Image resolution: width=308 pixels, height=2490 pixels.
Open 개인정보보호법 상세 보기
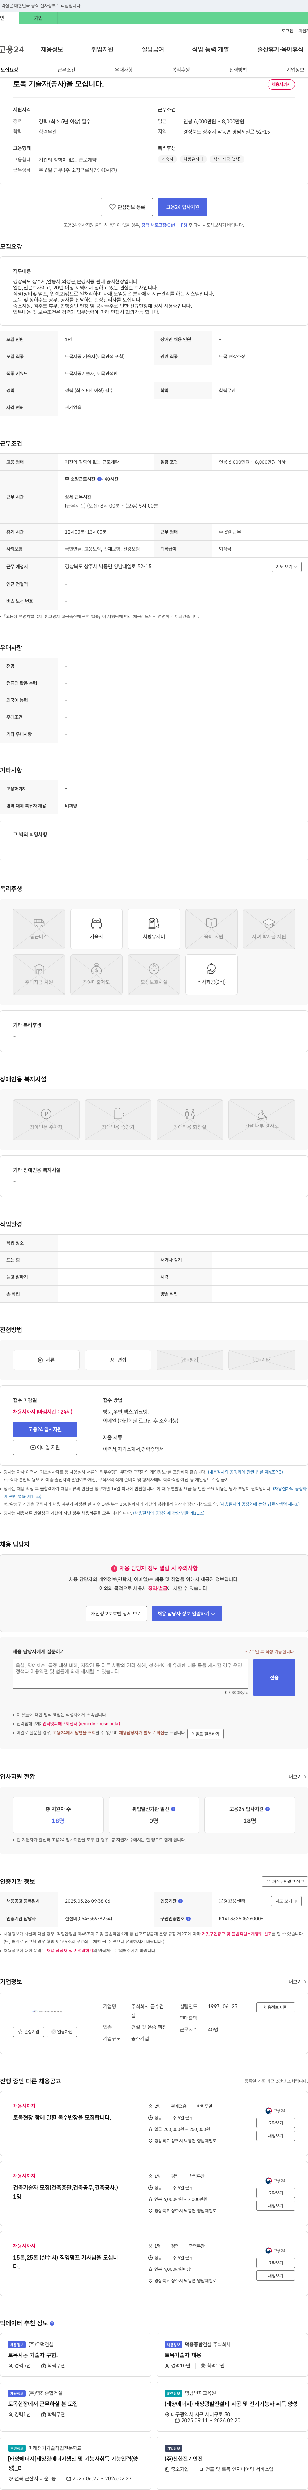click(116, 1613)
